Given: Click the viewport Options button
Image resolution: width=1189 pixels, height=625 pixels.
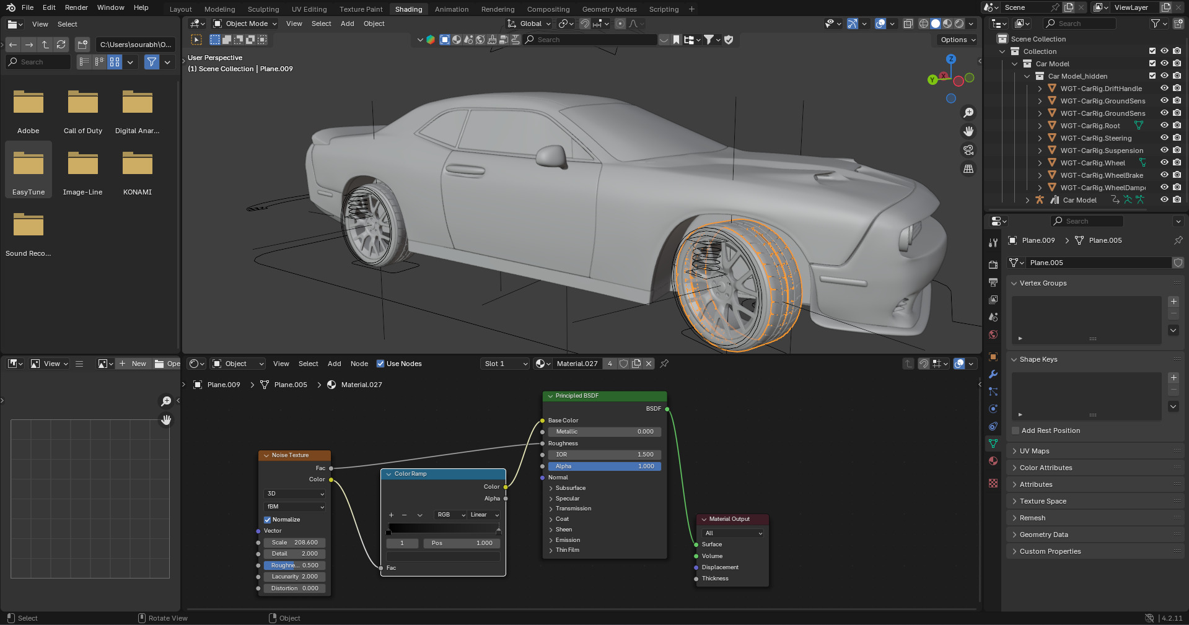Looking at the screenshot, I should click(957, 40).
